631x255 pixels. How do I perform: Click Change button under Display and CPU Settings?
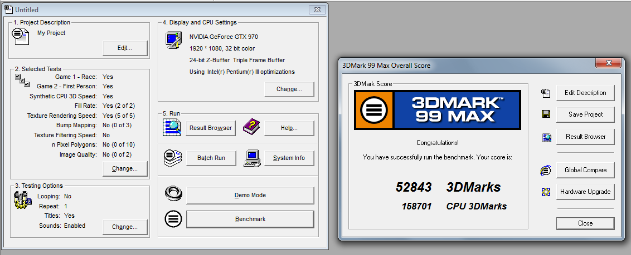coord(289,89)
